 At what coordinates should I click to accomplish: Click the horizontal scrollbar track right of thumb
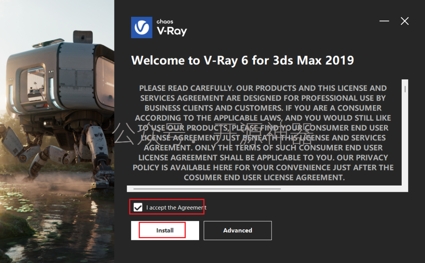(x=341, y=189)
